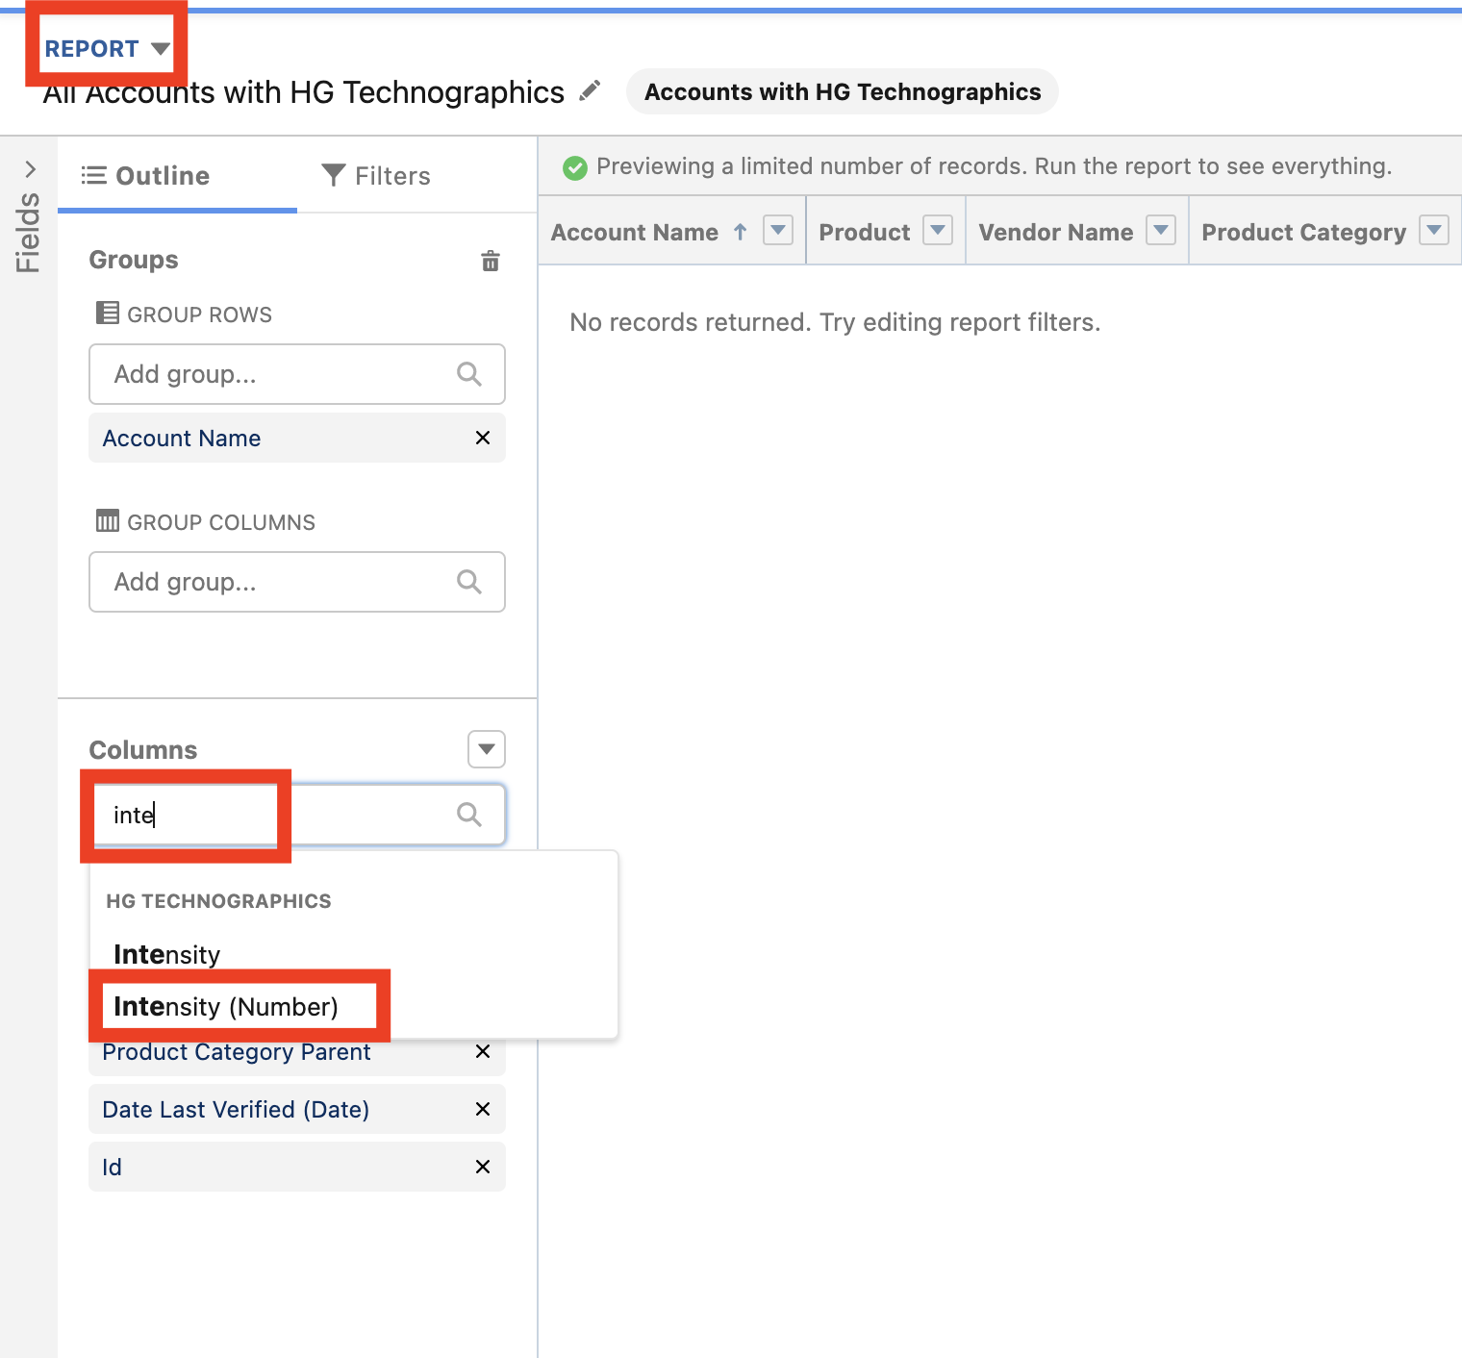The height and width of the screenshot is (1358, 1462).
Task: Delete all groups with trash icon
Action: coord(491,261)
